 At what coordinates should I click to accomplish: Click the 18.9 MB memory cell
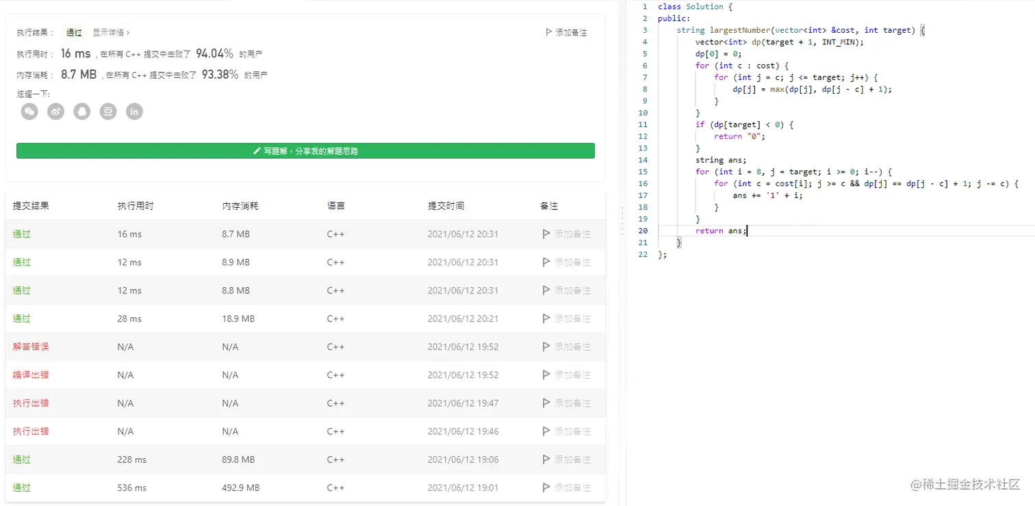[x=238, y=319]
